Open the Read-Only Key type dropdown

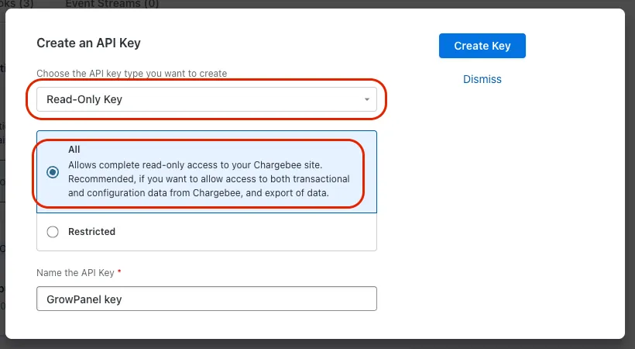207,99
